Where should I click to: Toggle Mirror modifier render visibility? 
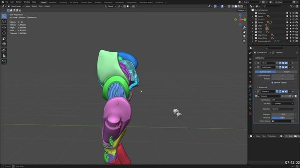pos(286,63)
